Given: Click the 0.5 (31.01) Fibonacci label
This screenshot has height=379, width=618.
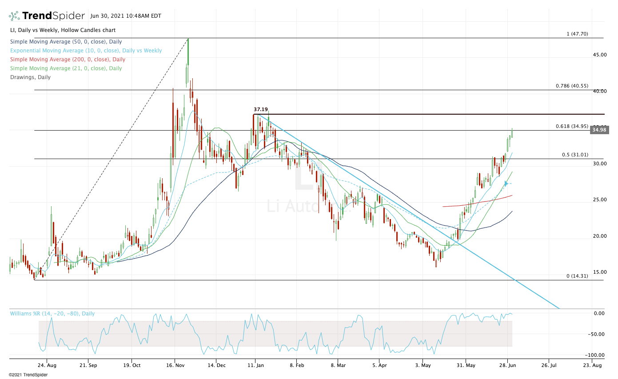Looking at the screenshot, I should click(x=575, y=155).
